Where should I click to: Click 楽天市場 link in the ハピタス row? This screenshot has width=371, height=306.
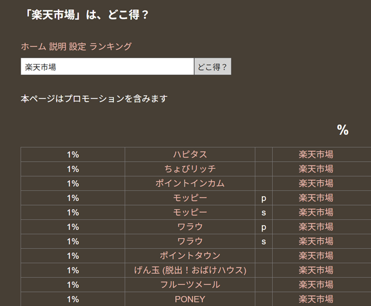click(316, 155)
